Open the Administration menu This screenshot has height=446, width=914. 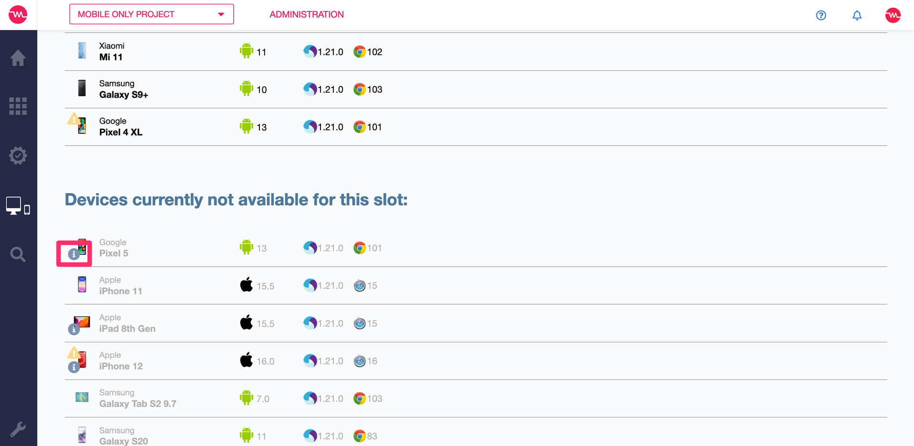307,14
